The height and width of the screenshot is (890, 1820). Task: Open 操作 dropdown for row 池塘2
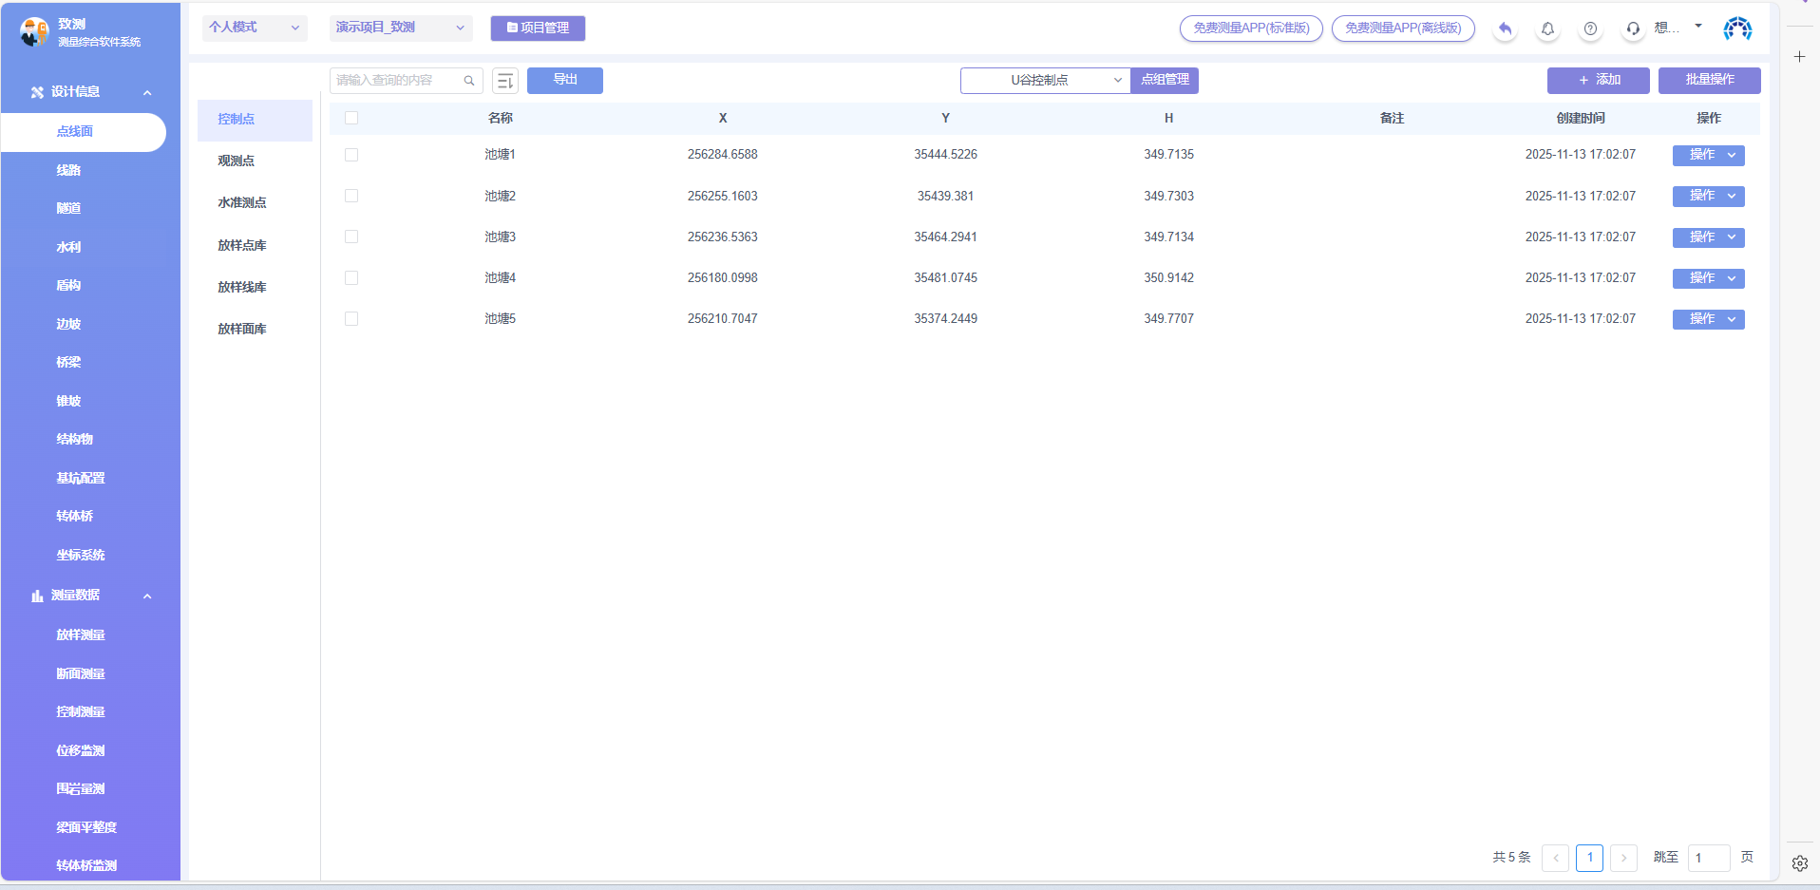[x=1708, y=197]
